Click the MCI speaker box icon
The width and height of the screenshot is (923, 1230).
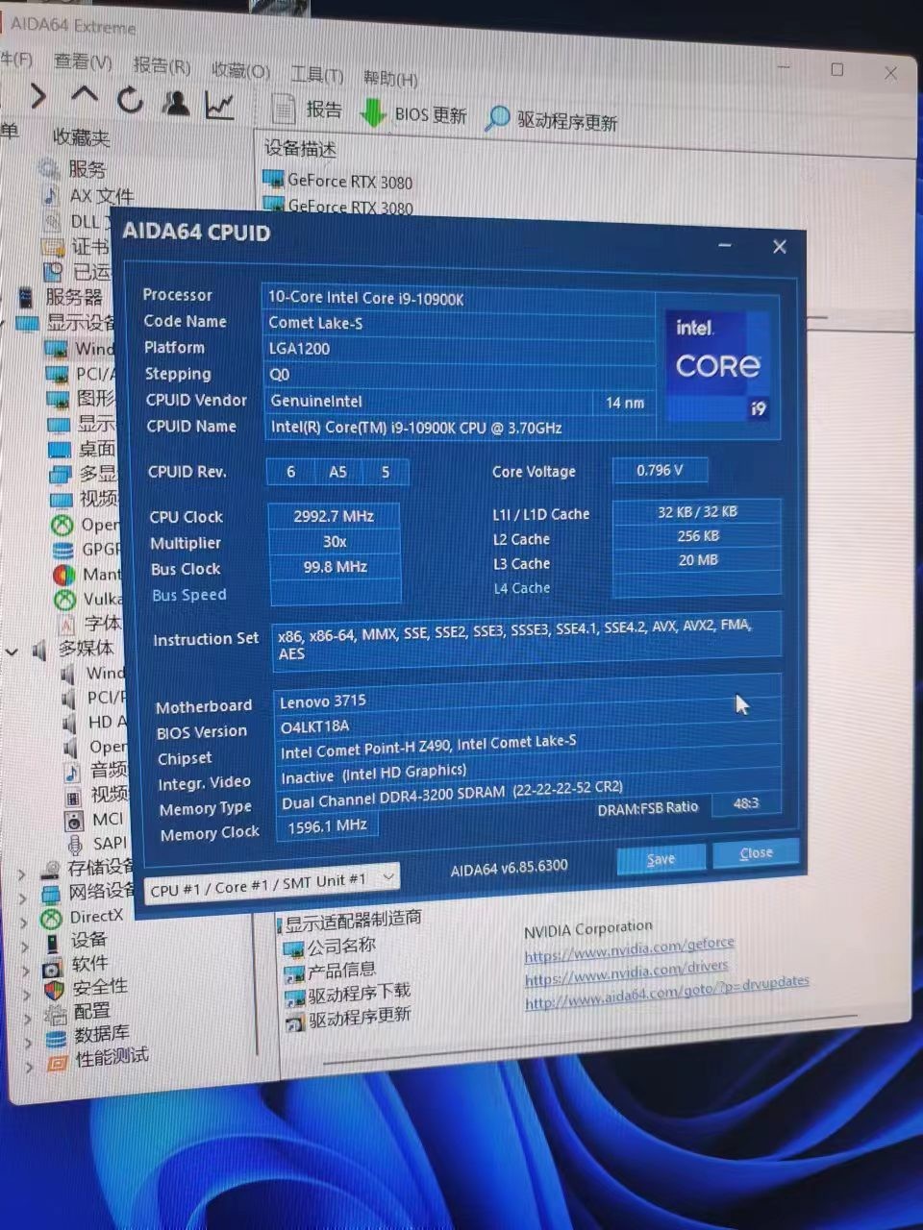[x=74, y=821]
